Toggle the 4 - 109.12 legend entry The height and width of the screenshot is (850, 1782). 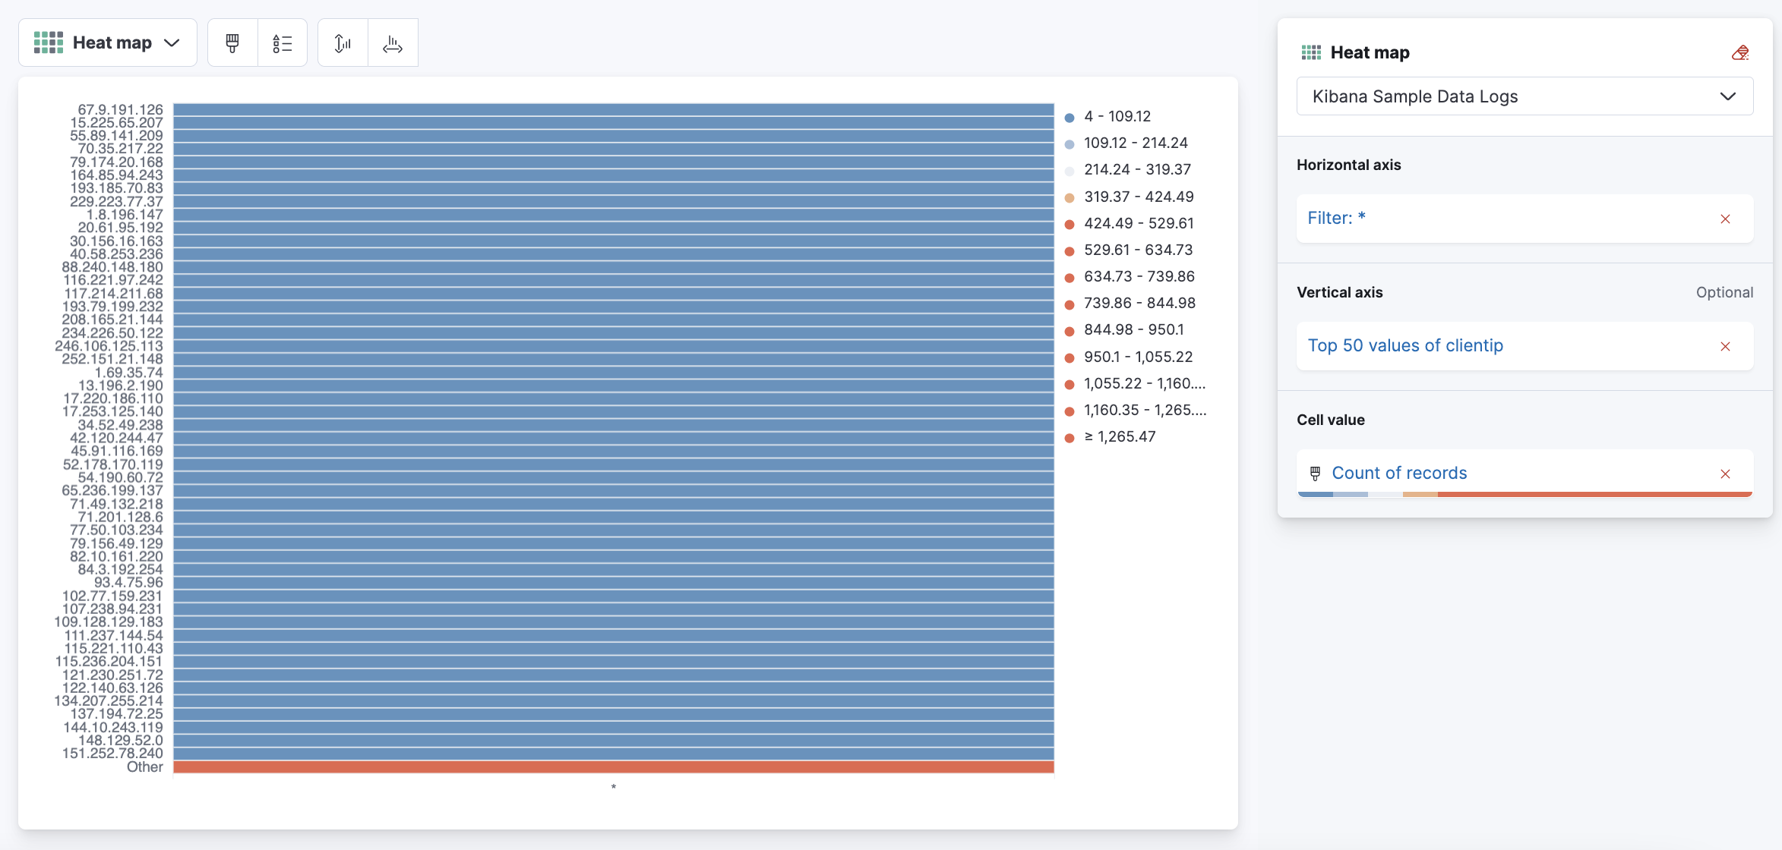(x=1118, y=115)
